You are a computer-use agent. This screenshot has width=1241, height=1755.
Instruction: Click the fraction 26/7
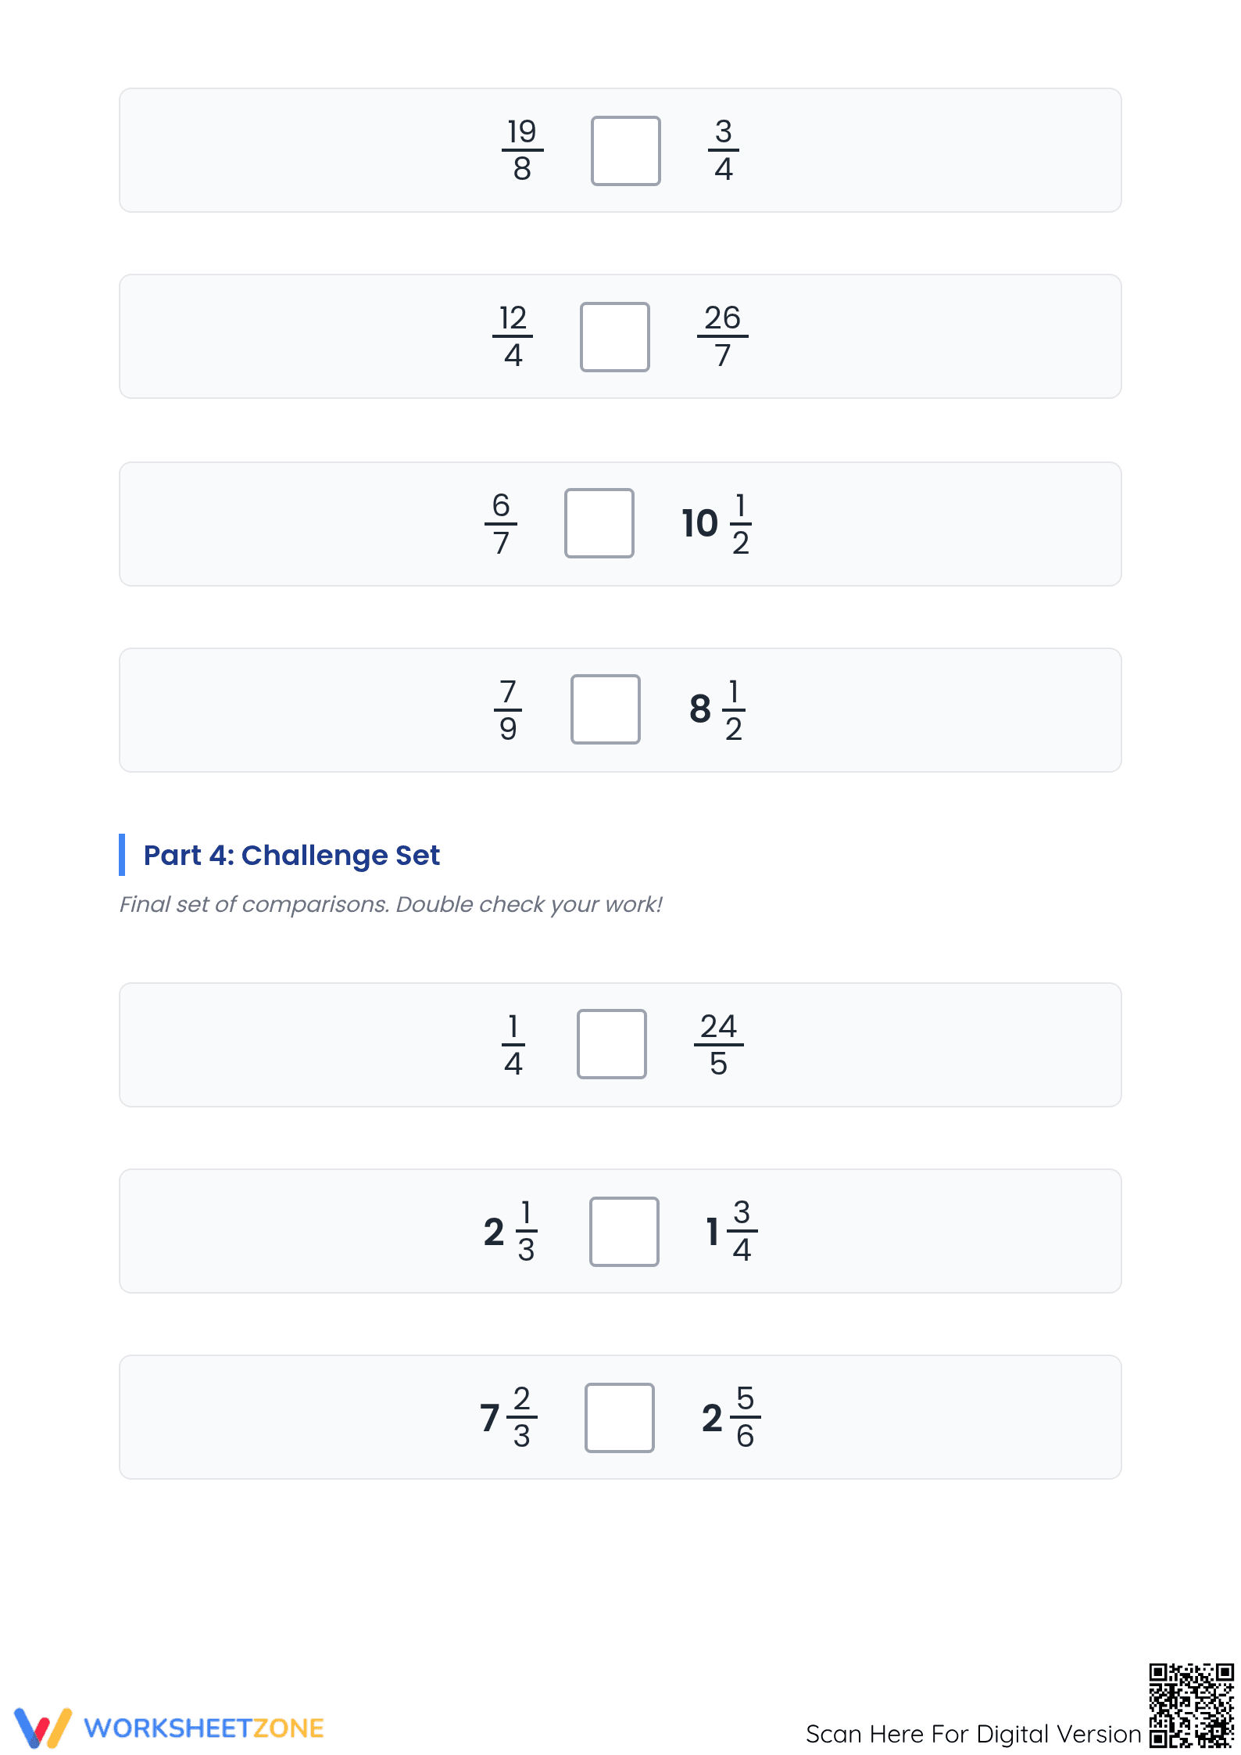coord(722,336)
